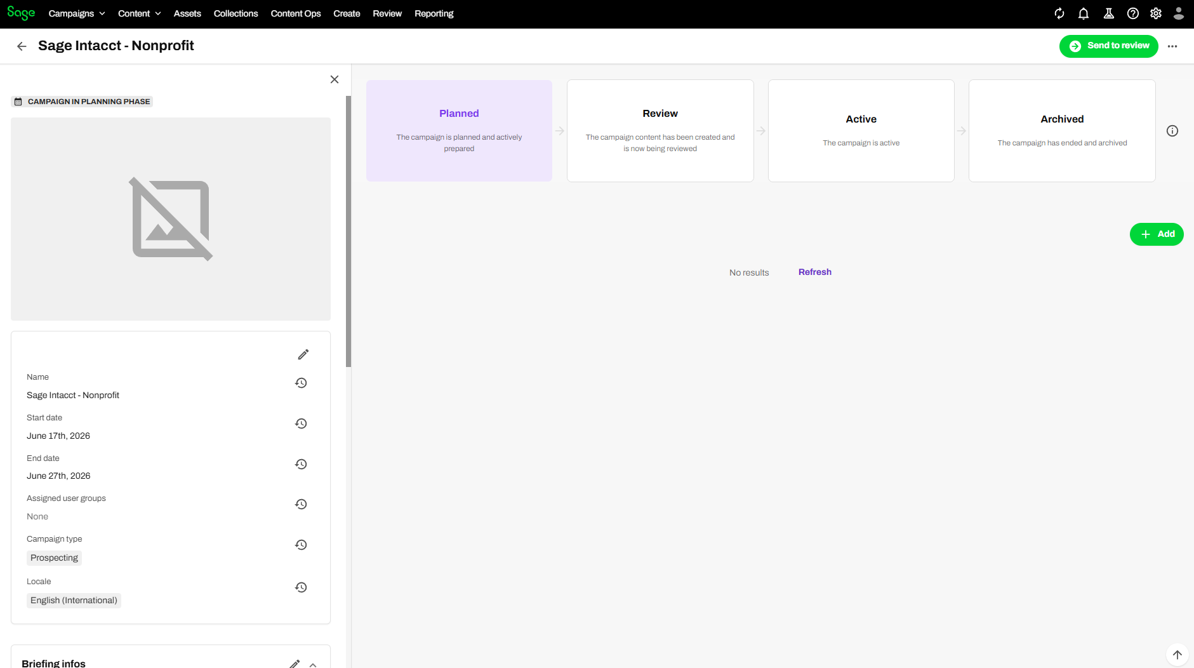Click start date value June 17th, 2026

pyautogui.click(x=58, y=436)
